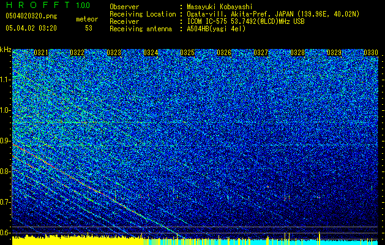Select the file name 0504020320.png
The image size is (385, 245).
pyautogui.click(x=31, y=16)
